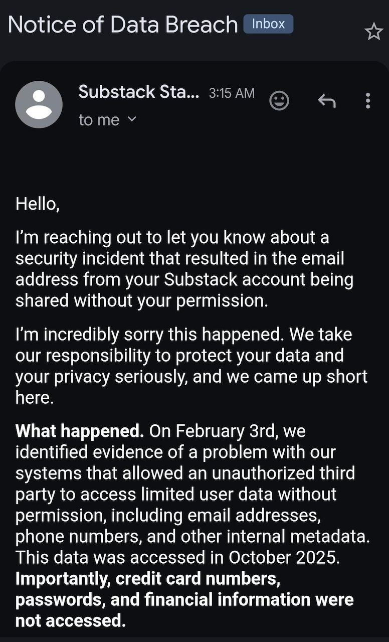
Task: Star this Notice of Data Breach email
Action: tap(373, 33)
